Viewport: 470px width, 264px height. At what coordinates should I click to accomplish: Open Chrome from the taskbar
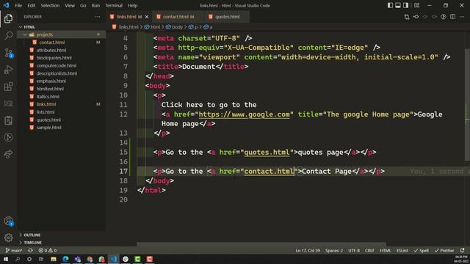90,259
